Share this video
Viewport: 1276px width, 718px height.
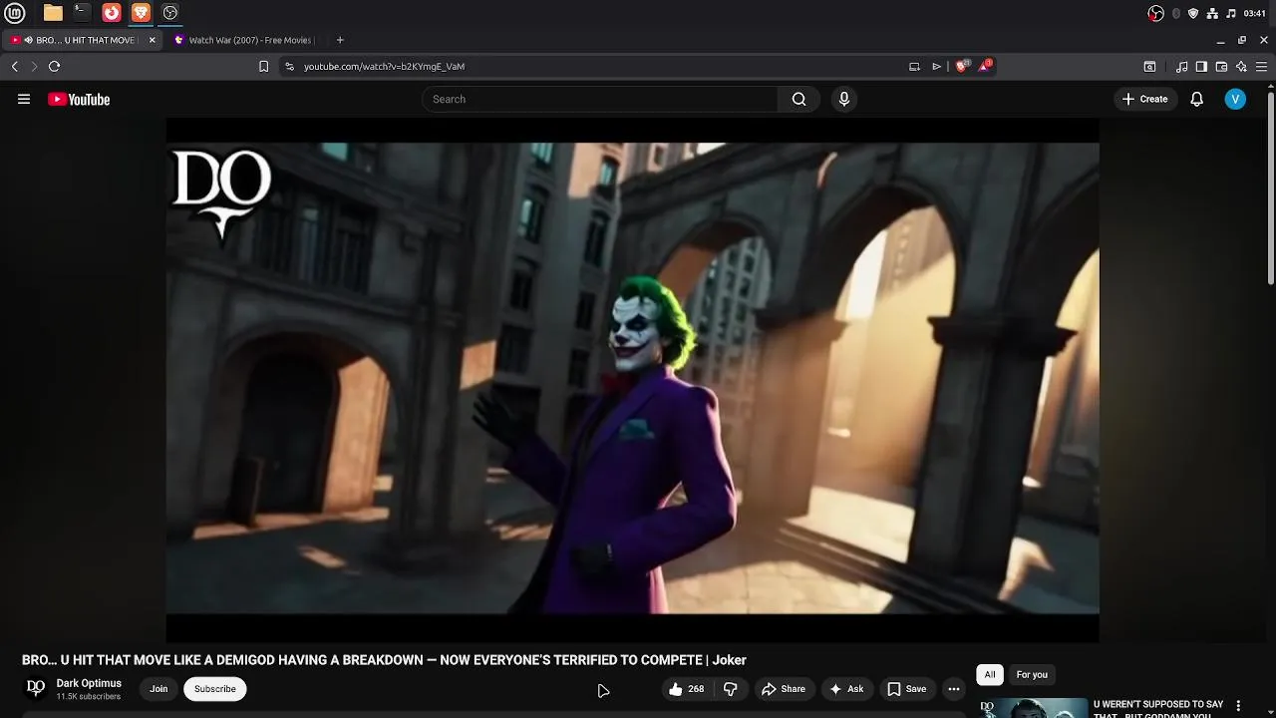tap(784, 689)
